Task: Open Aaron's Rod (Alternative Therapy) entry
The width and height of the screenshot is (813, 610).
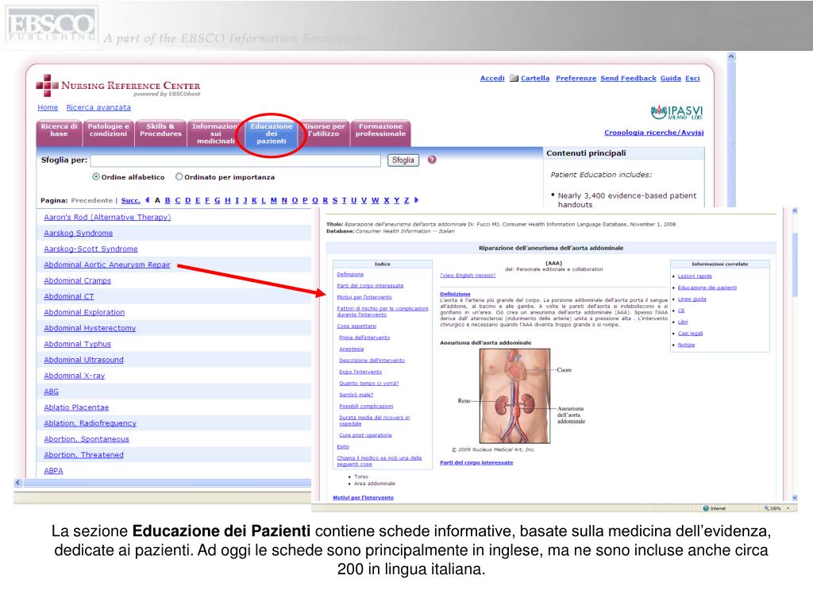Action: [107, 218]
